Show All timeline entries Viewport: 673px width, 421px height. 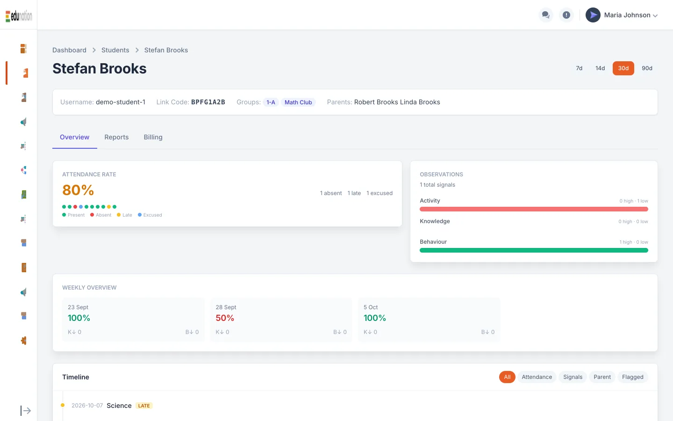(507, 377)
